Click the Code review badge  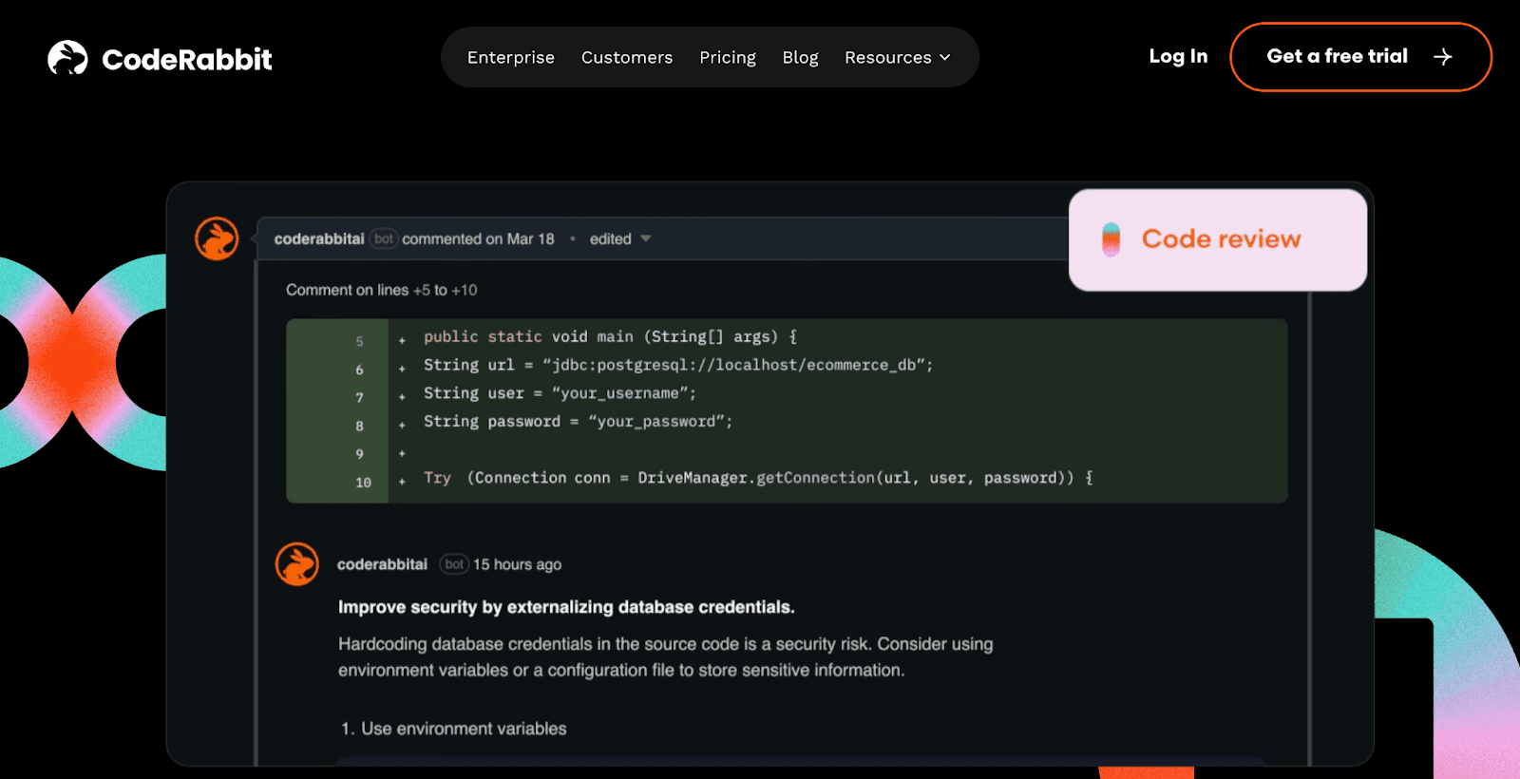click(1218, 239)
